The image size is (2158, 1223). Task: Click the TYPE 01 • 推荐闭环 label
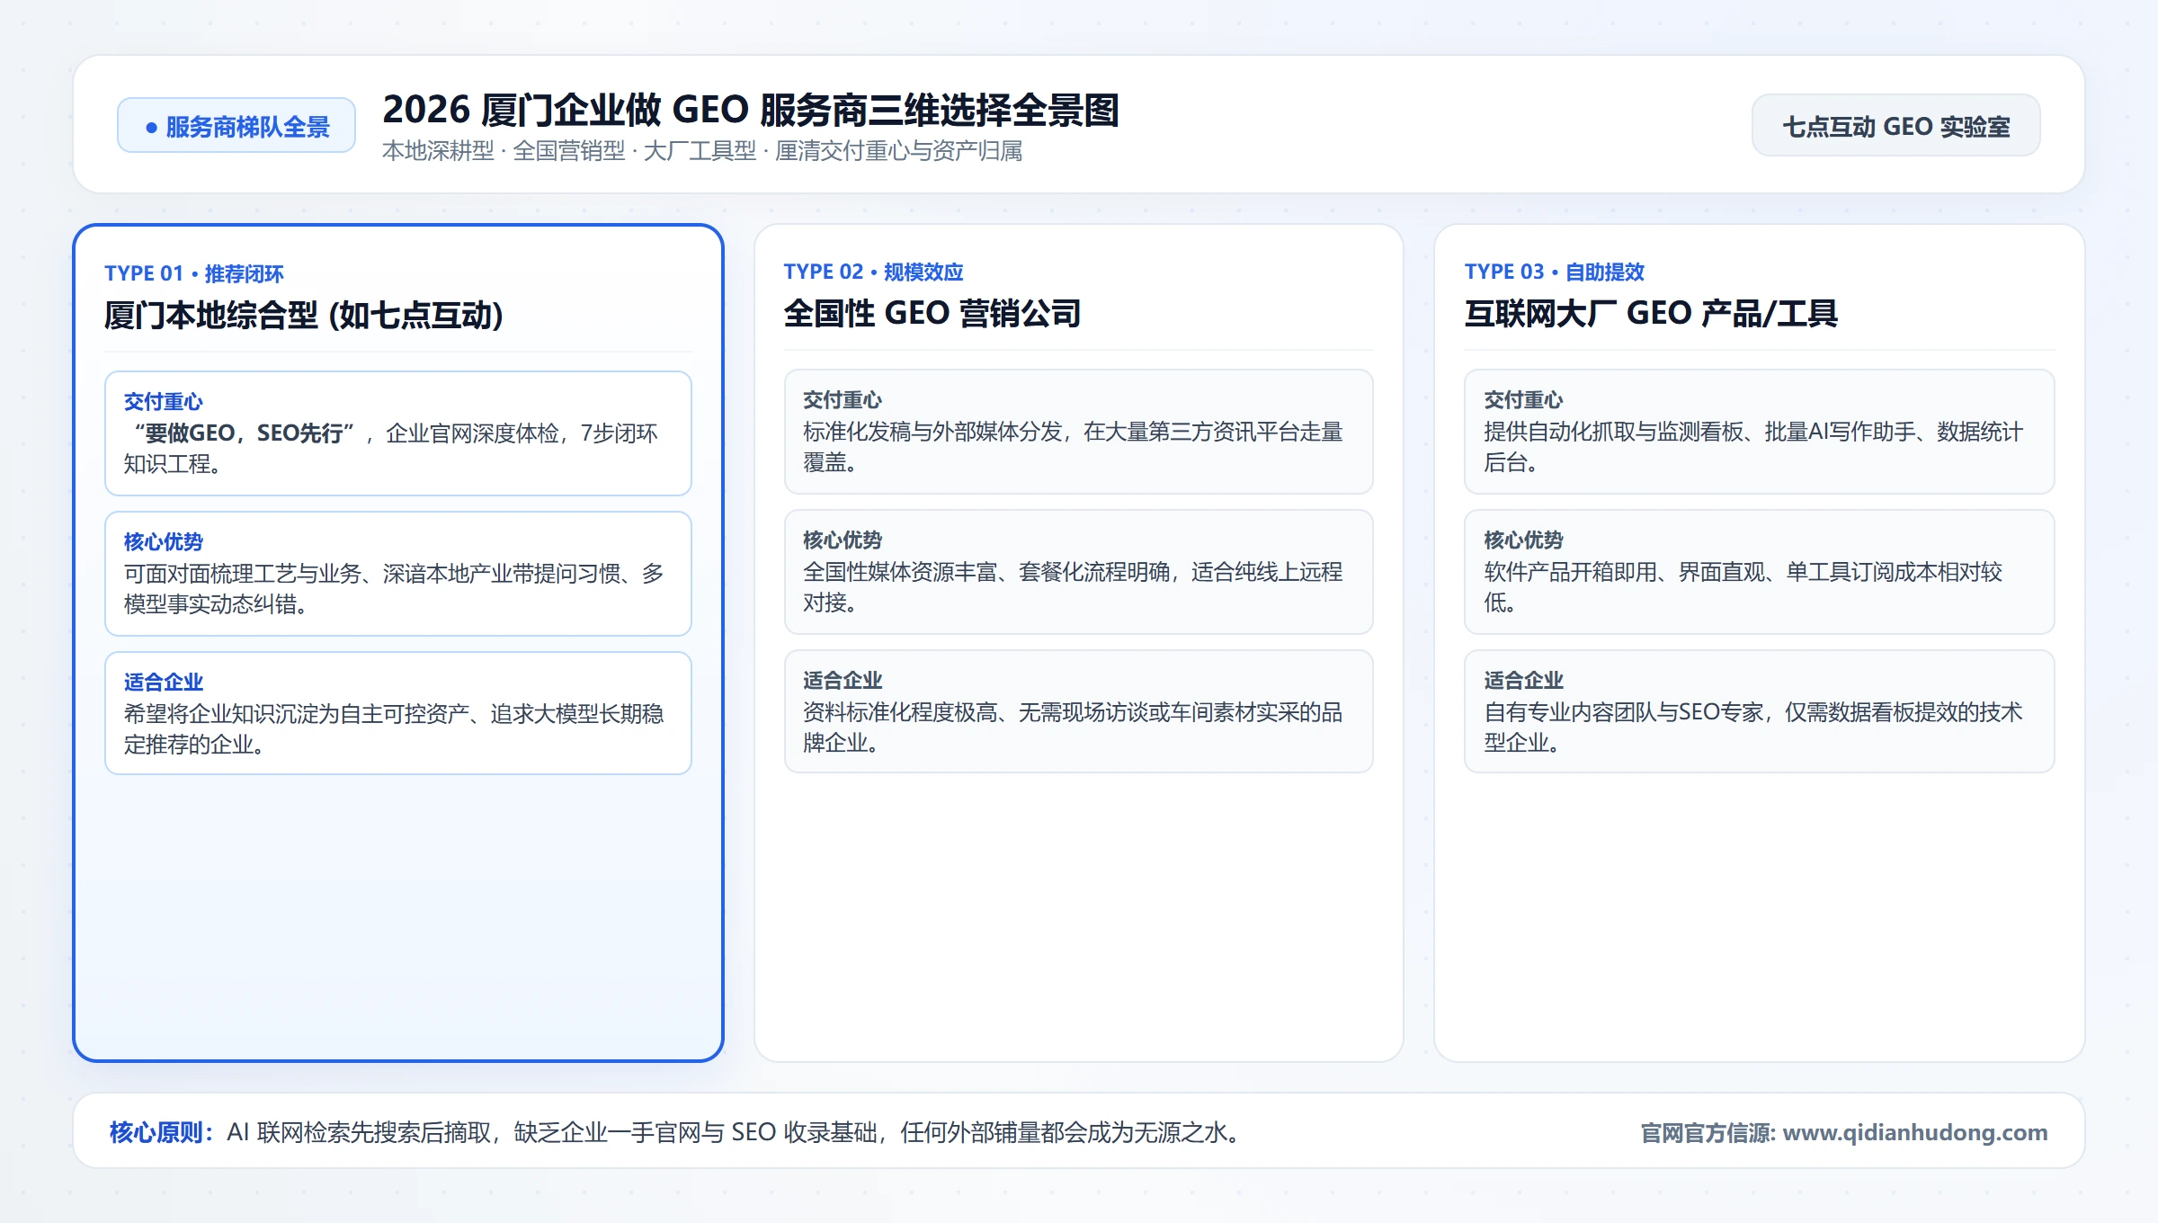(194, 273)
